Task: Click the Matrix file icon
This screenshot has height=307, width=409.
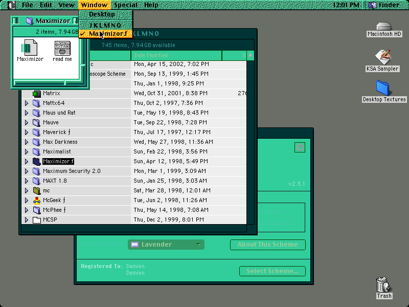Action: 36,93
